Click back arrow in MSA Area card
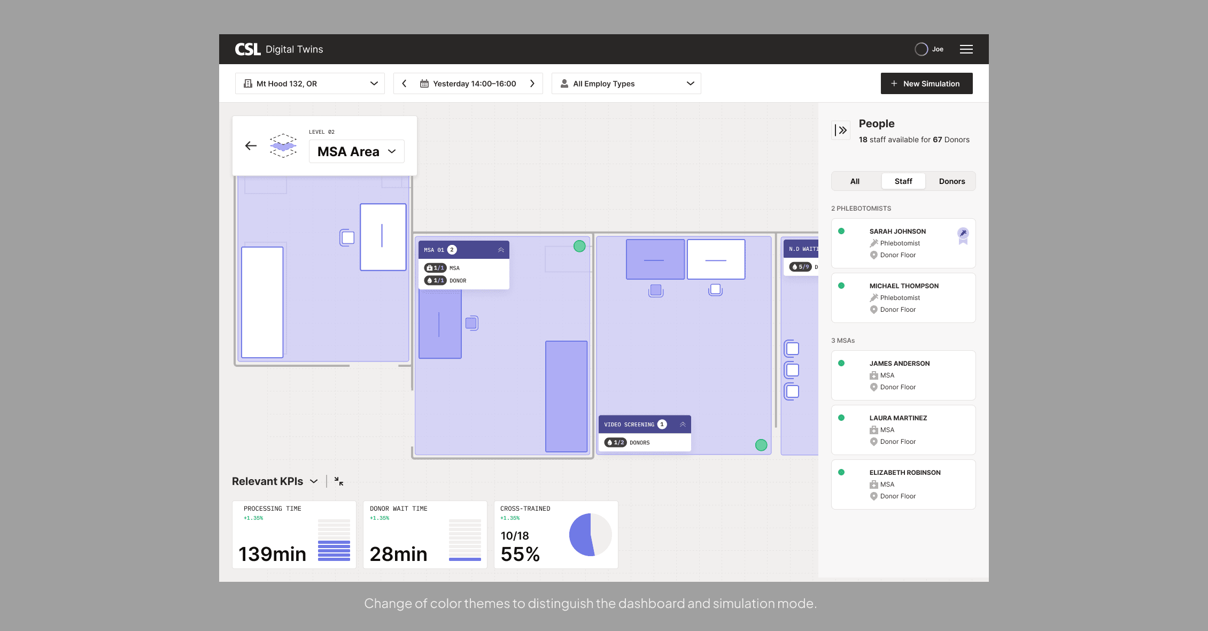This screenshot has width=1208, height=631. (x=251, y=146)
